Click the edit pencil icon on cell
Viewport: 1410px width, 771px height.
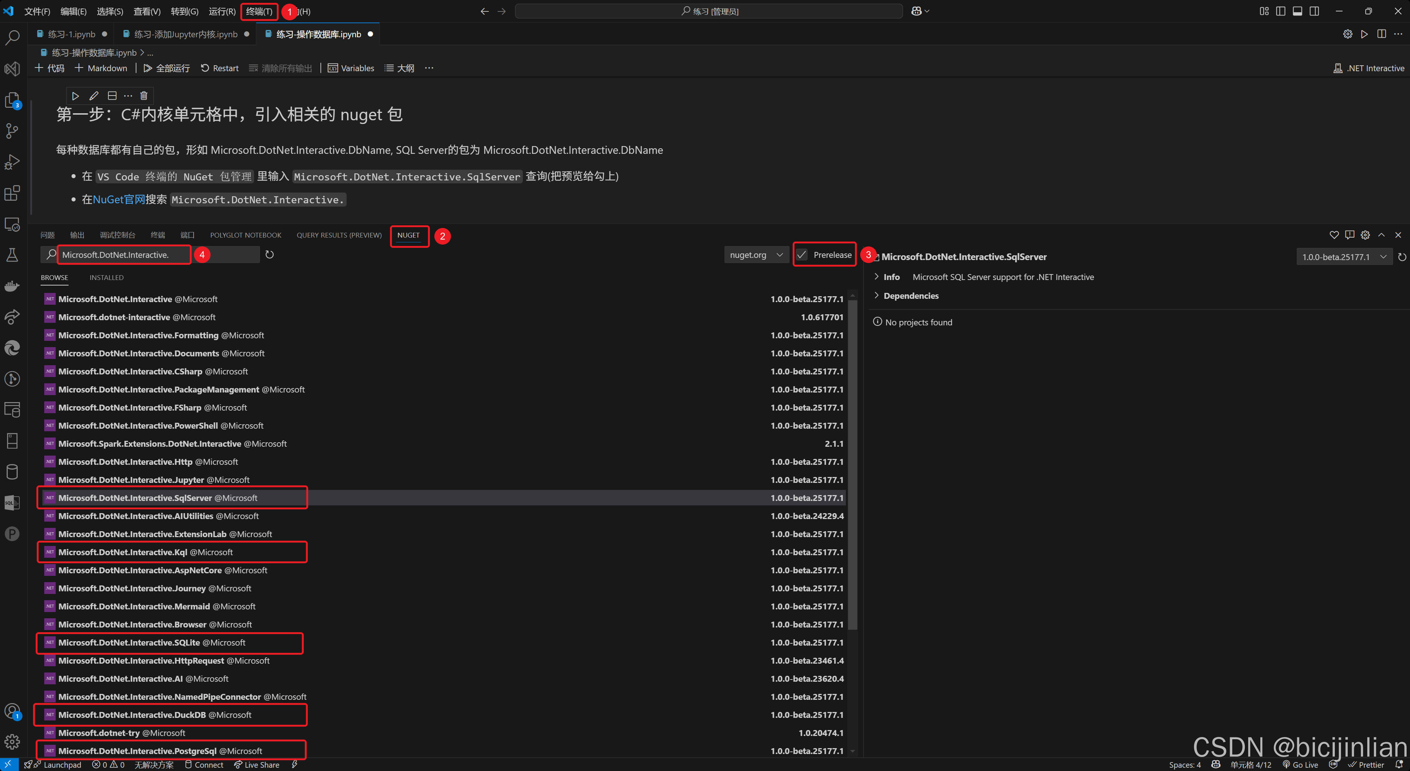[x=94, y=96]
